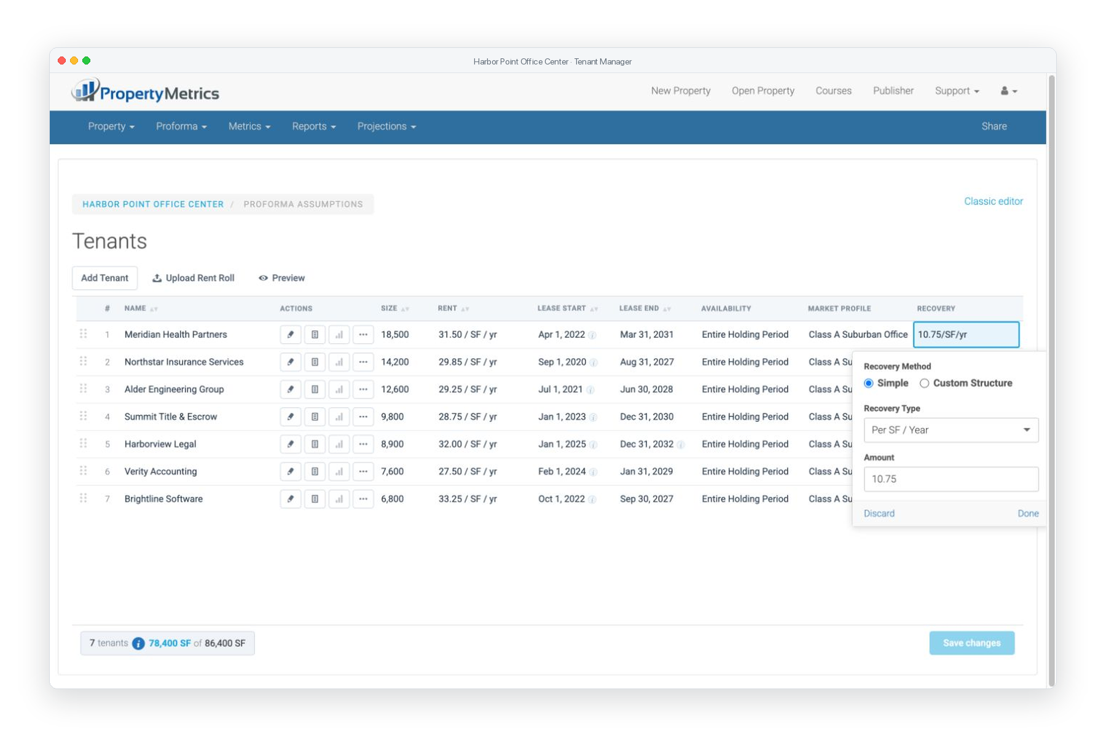
Task: Switch to the Classic editor
Action: click(x=993, y=201)
